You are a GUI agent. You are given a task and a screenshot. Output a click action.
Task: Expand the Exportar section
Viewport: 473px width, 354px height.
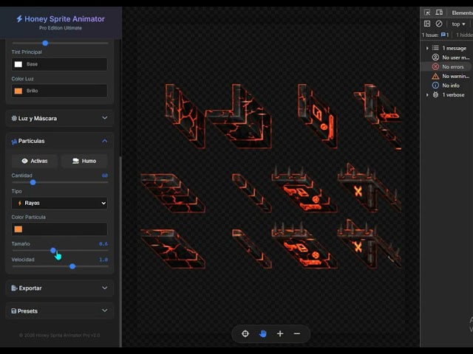(60, 288)
